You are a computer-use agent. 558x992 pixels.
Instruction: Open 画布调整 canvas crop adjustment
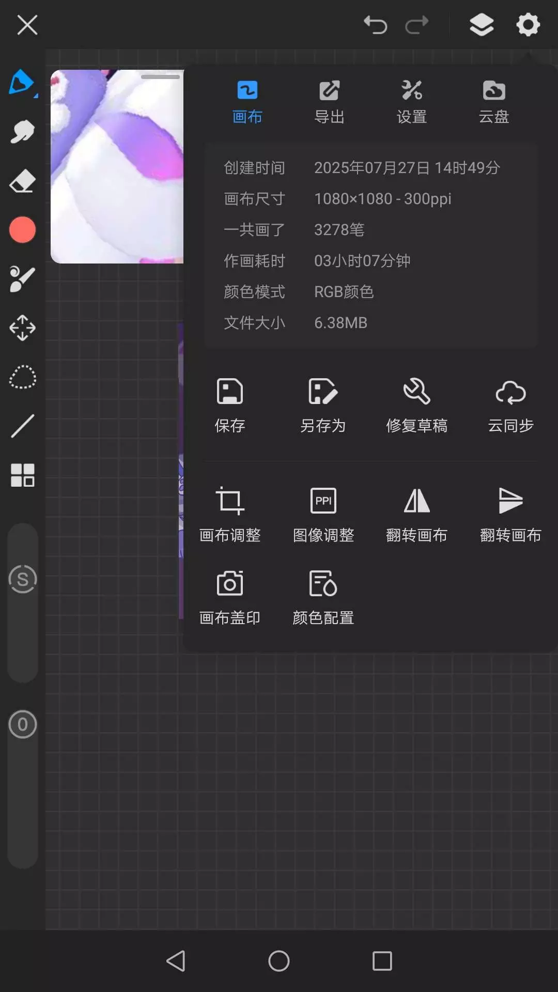point(229,515)
